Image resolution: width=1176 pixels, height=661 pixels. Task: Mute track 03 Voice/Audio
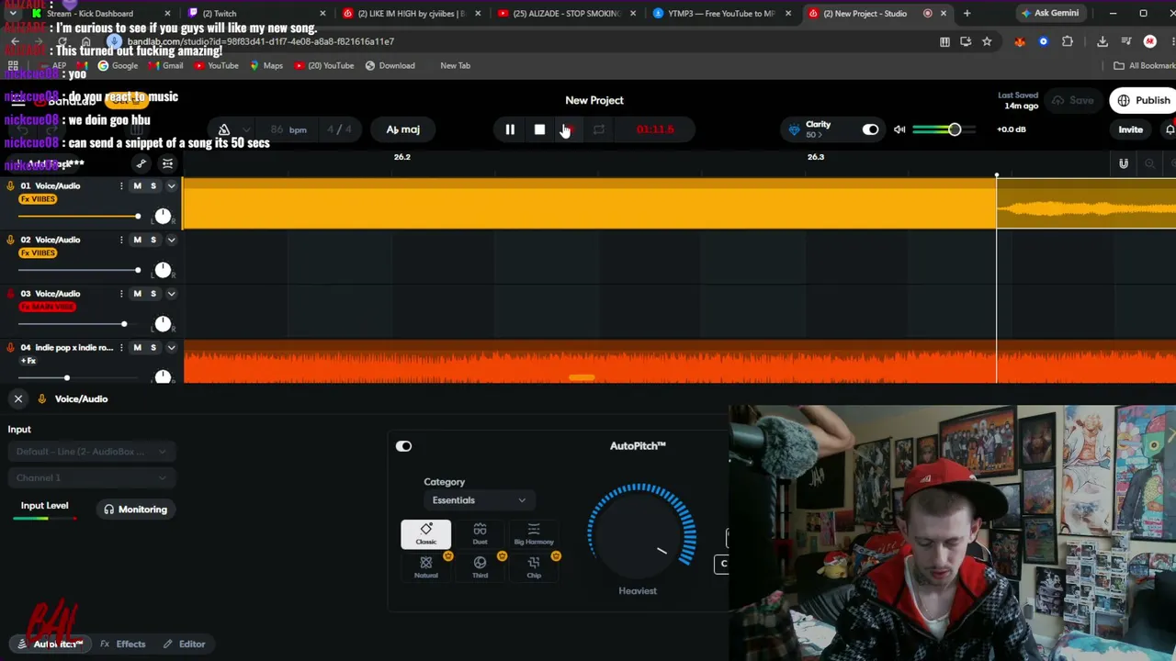(x=137, y=294)
